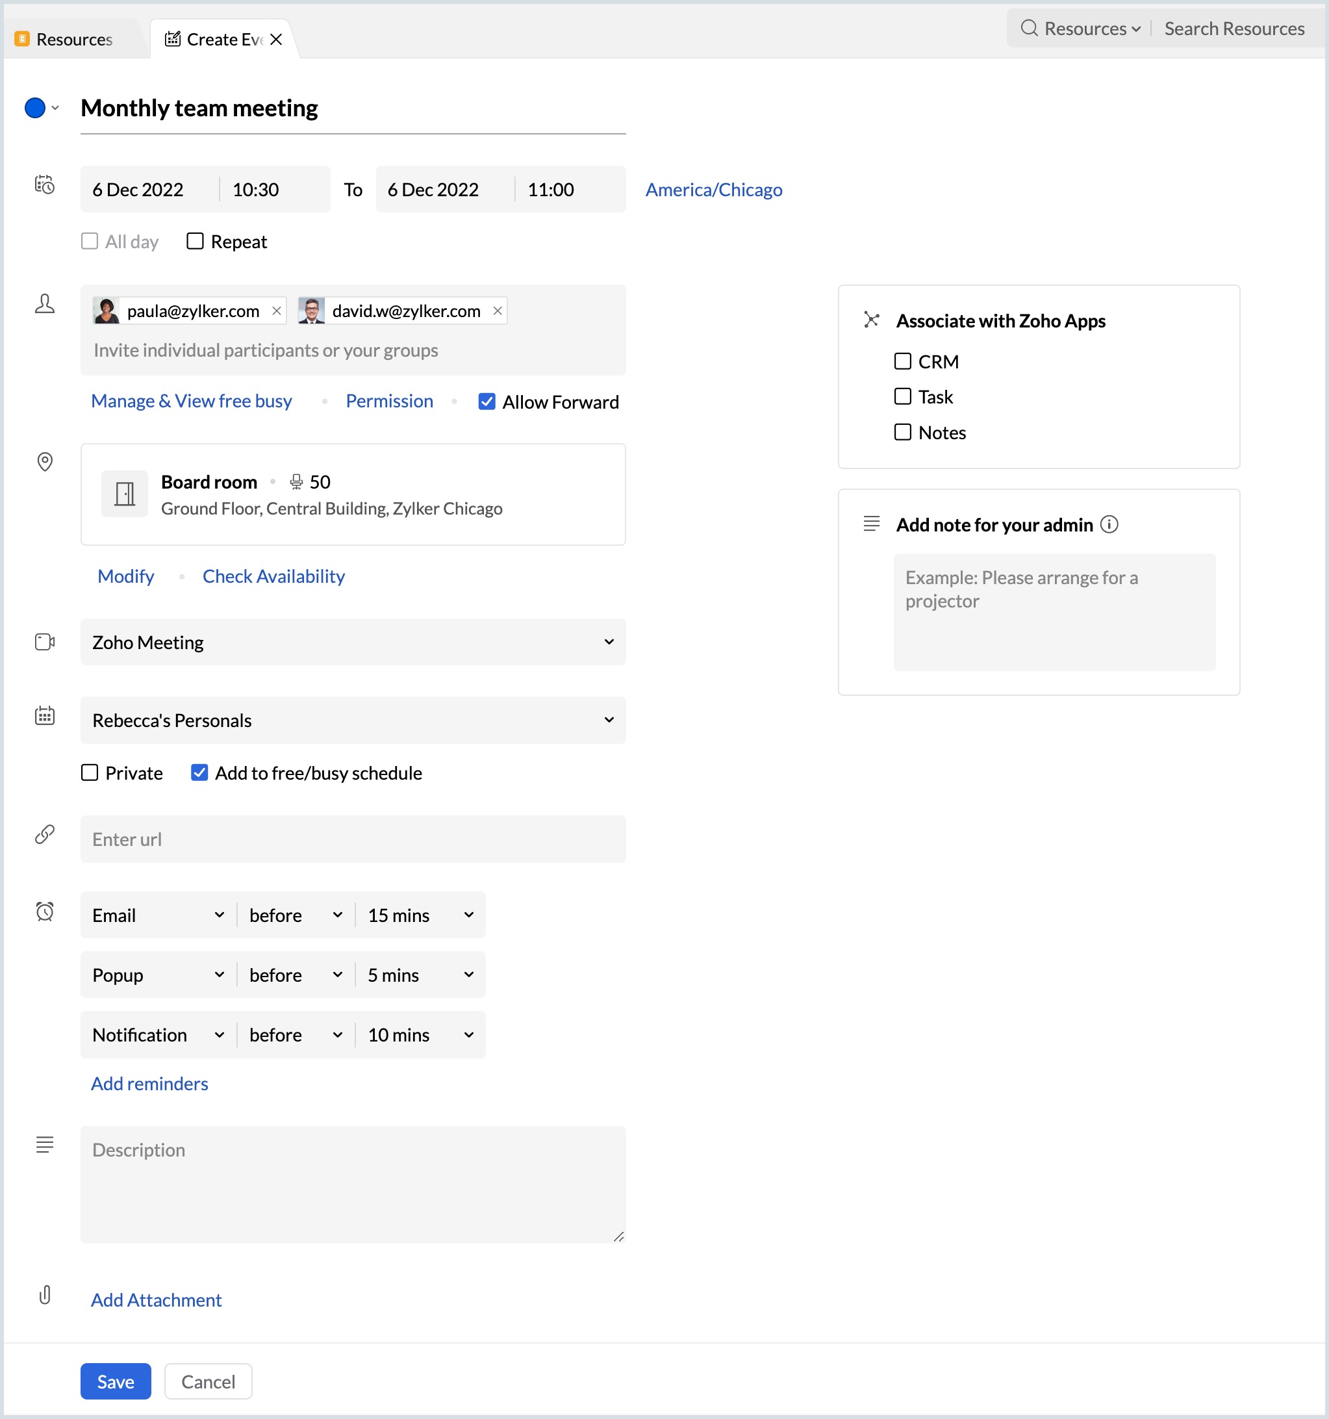This screenshot has height=1419, width=1329.
Task: Open Check Availability link
Action: coord(273,576)
